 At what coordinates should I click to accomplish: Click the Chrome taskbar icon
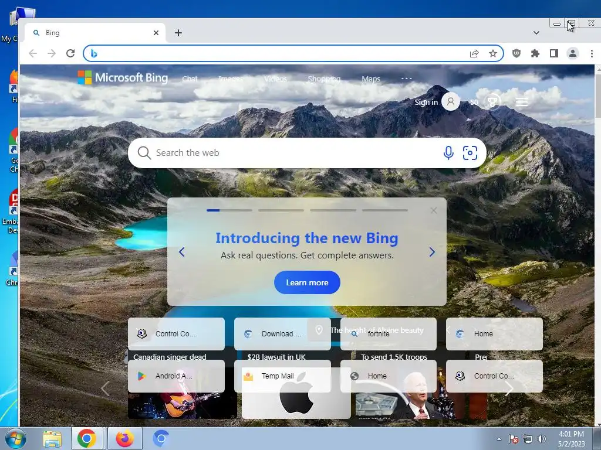click(87, 439)
